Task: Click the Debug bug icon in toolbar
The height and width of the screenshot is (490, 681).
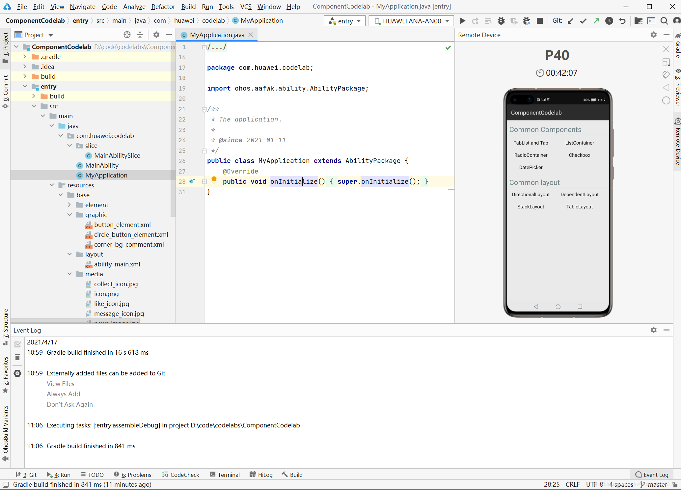Action: click(x=501, y=21)
